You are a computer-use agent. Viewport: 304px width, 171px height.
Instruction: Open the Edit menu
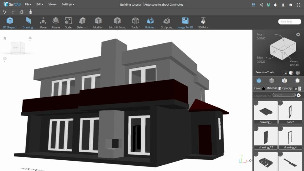pos(39,4)
